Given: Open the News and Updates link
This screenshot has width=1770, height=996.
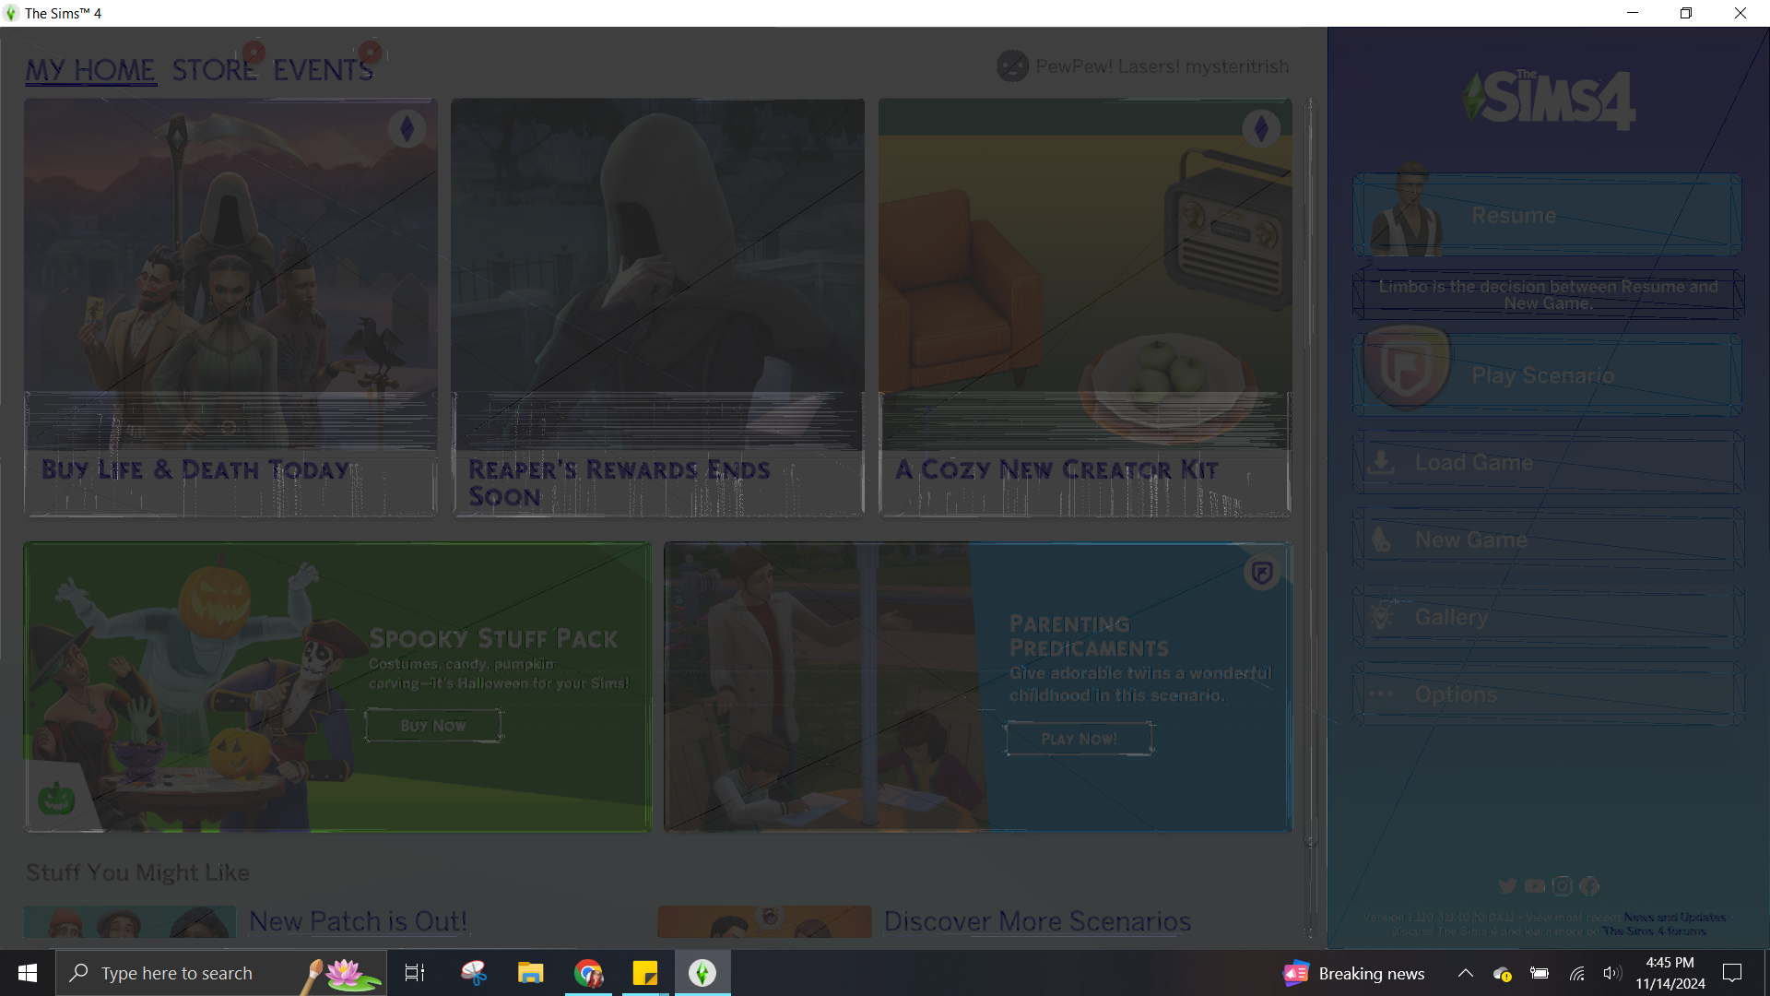Looking at the screenshot, I should pos(1674,917).
